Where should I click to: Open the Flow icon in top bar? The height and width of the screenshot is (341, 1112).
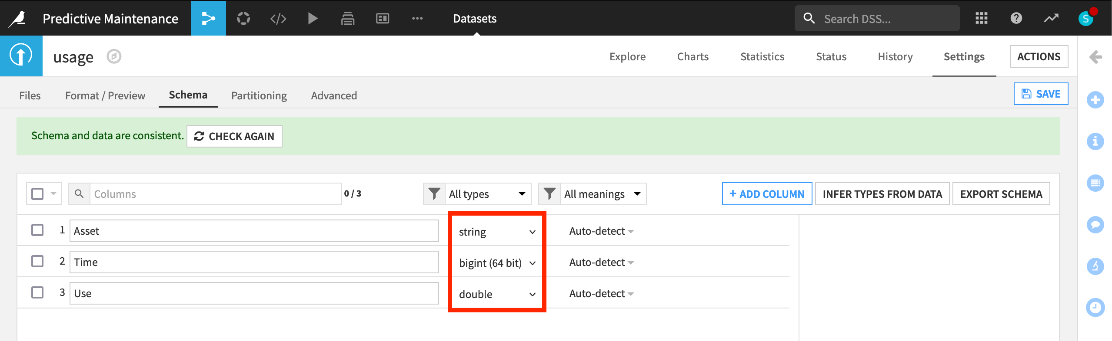pos(209,18)
